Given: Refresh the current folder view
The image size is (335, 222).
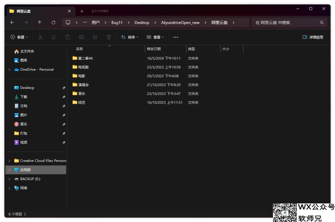Looking at the screenshot, I should (x=53, y=23).
